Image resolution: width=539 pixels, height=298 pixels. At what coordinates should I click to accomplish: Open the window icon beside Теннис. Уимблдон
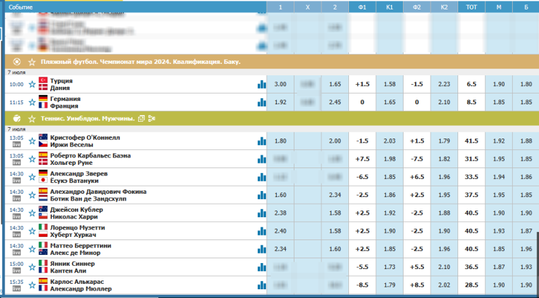[141, 118]
